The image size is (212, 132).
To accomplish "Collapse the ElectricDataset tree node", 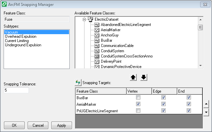I will pyautogui.click(x=84, y=19).
